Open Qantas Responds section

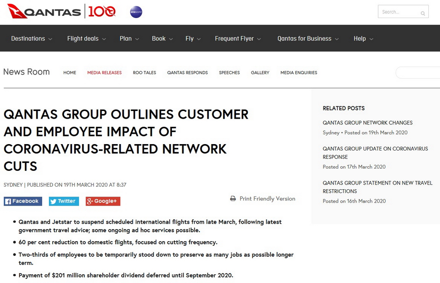(187, 72)
